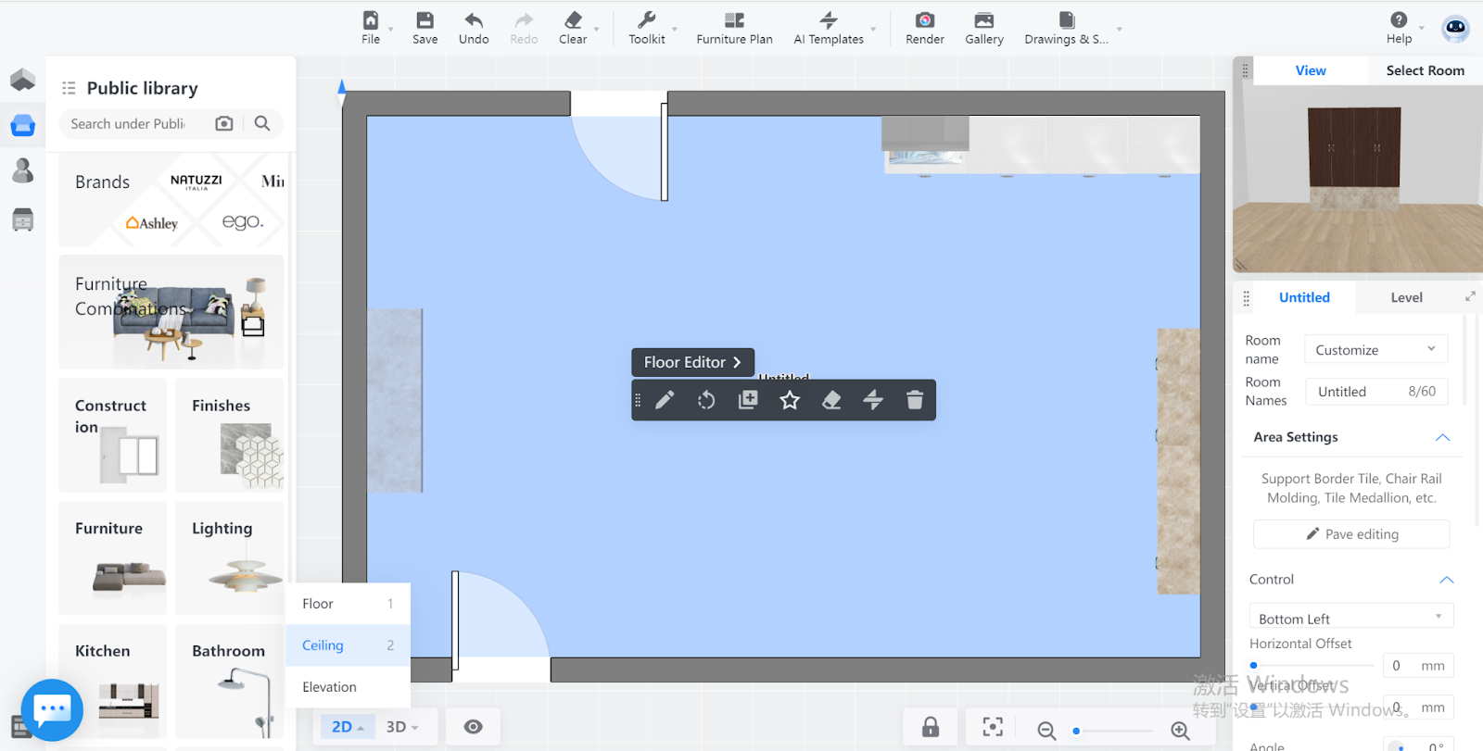
Task: Click the pencil edit icon in floating toolbar
Action: pos(665,400)
